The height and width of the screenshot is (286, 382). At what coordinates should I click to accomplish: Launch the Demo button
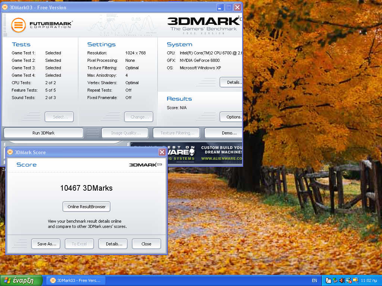click(x=223, y=133)
